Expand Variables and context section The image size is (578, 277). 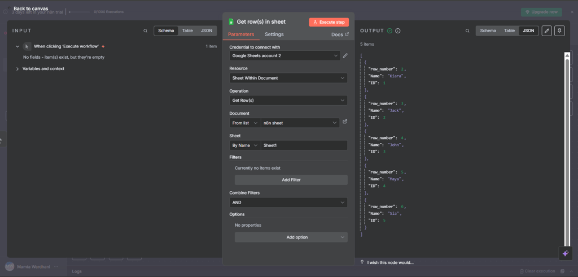coord(43,69)
